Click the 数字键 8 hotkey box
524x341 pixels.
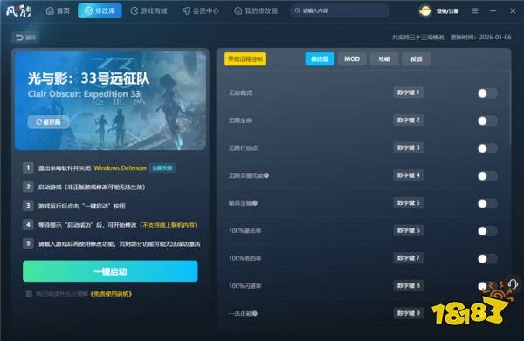(x=409, y=285)
